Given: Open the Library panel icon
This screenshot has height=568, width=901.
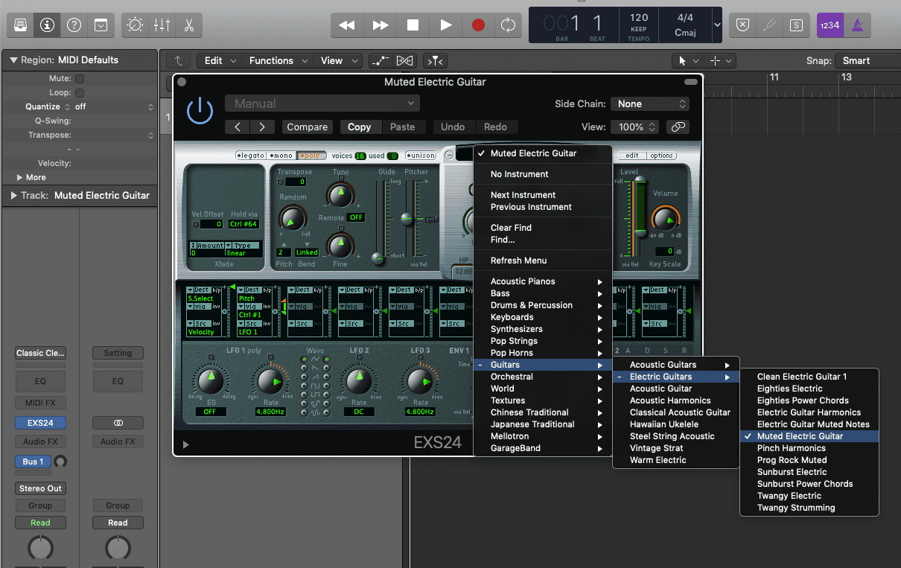Looking at the screenshot, I should (x=20, y=25).
